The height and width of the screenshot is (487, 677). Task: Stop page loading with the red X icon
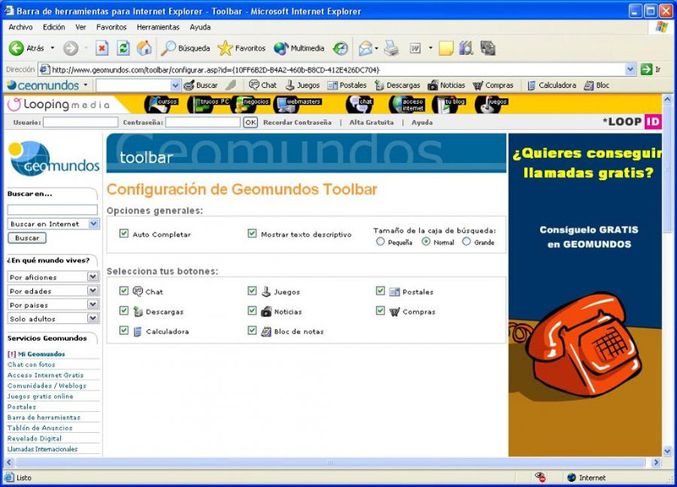[102, 48]
